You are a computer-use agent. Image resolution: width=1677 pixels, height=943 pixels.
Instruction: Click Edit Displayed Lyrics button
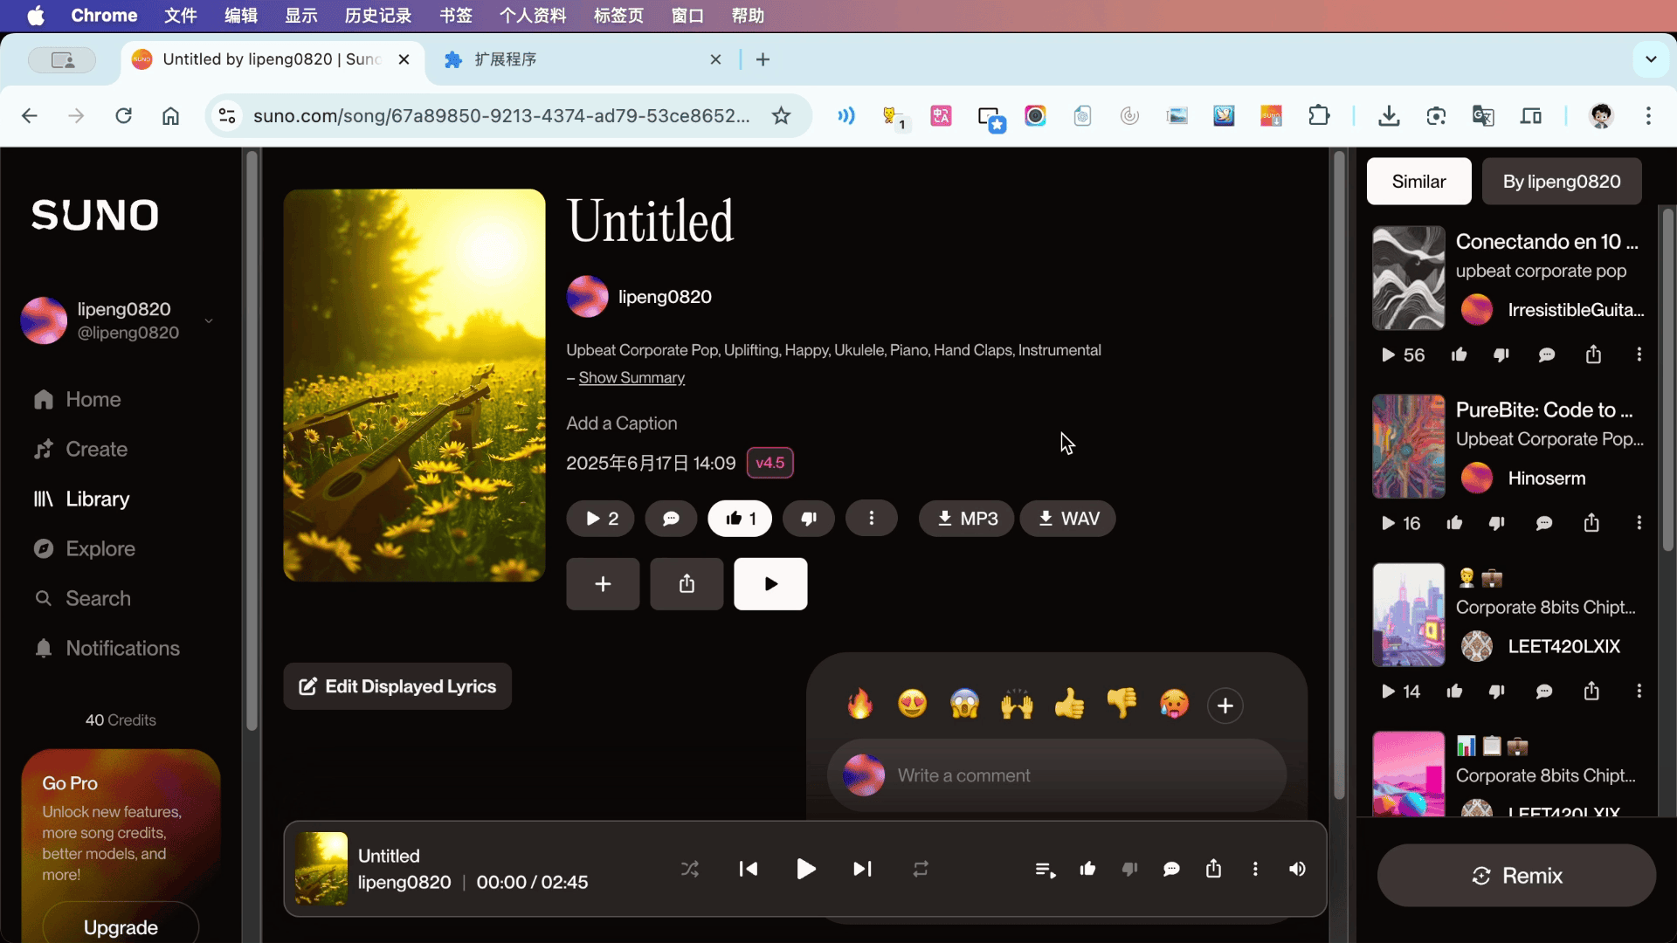pyautogui.click(x=397, y=686)
